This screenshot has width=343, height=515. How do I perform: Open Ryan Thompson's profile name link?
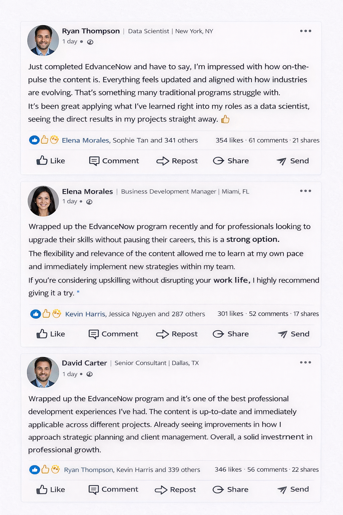[x=91, y=31]
